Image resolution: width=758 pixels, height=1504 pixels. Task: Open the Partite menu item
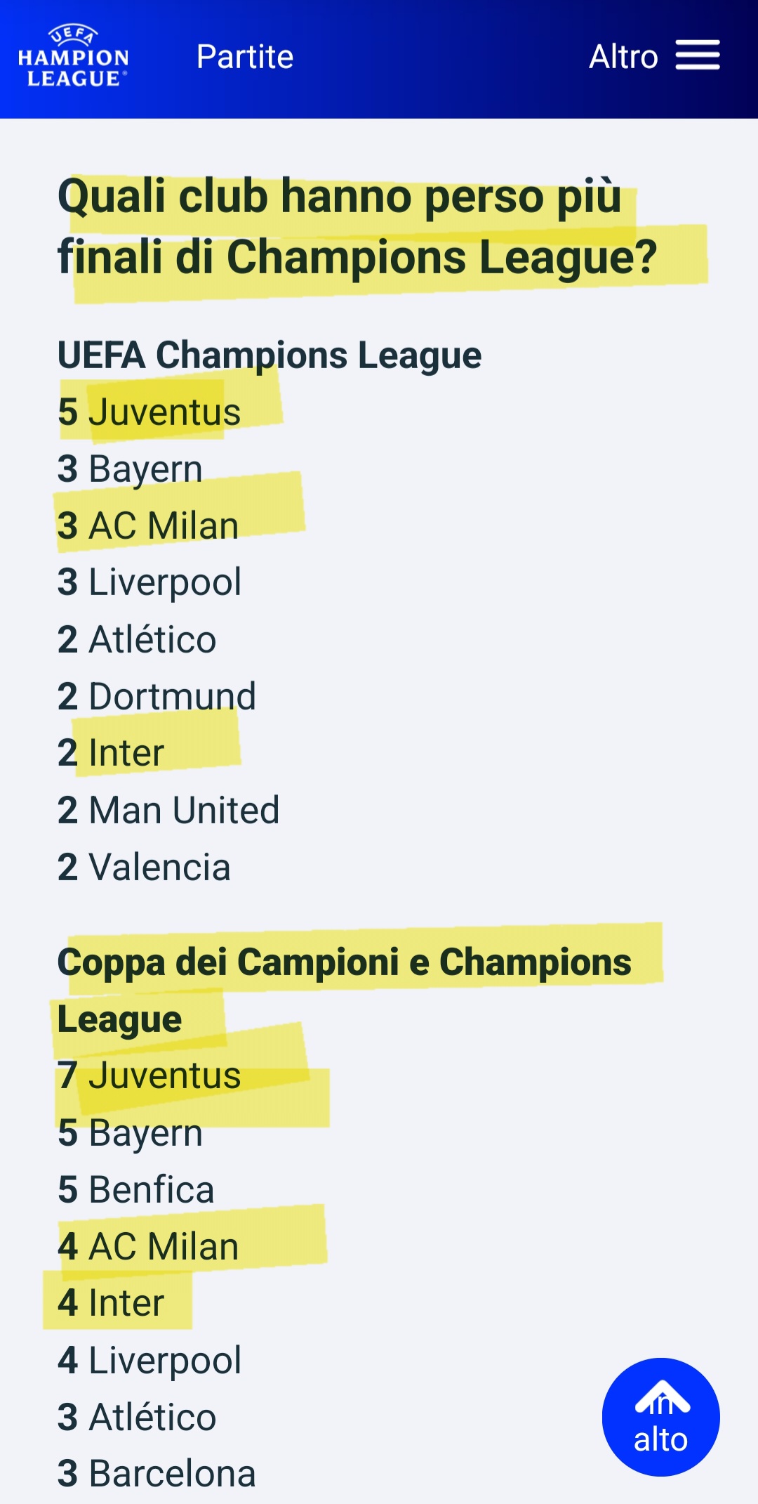(x=245, y=57)
